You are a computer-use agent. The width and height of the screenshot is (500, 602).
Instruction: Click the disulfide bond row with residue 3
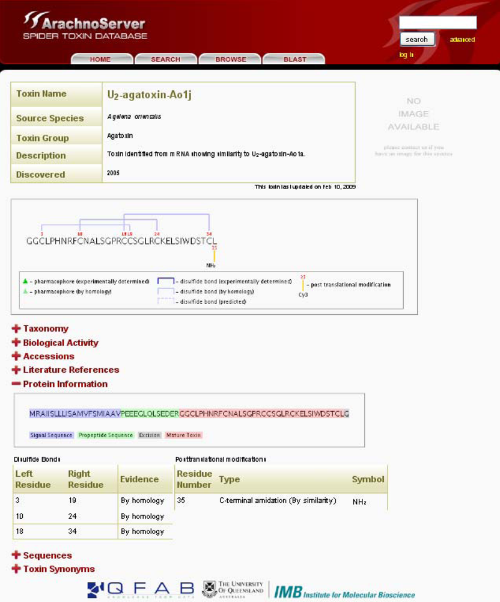coord(93,501)
